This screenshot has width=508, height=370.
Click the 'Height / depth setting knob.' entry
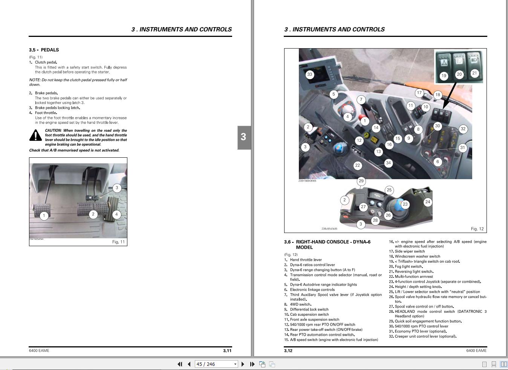(418, 286)
